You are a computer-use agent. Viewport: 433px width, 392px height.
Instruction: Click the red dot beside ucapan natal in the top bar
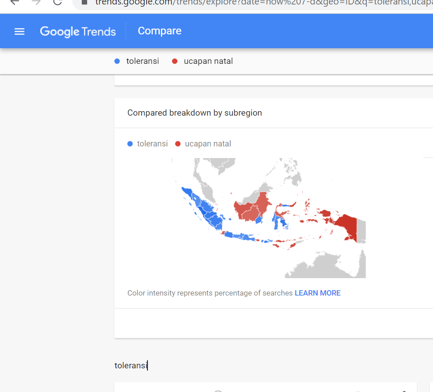175,62
